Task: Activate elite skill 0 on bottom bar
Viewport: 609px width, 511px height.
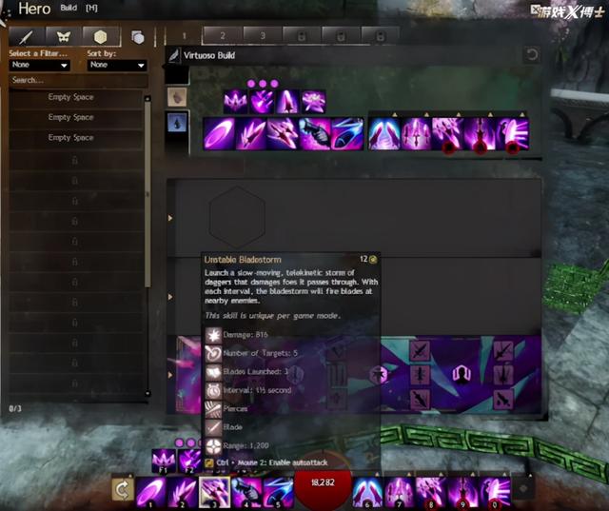Action: (x=495, y=492)
